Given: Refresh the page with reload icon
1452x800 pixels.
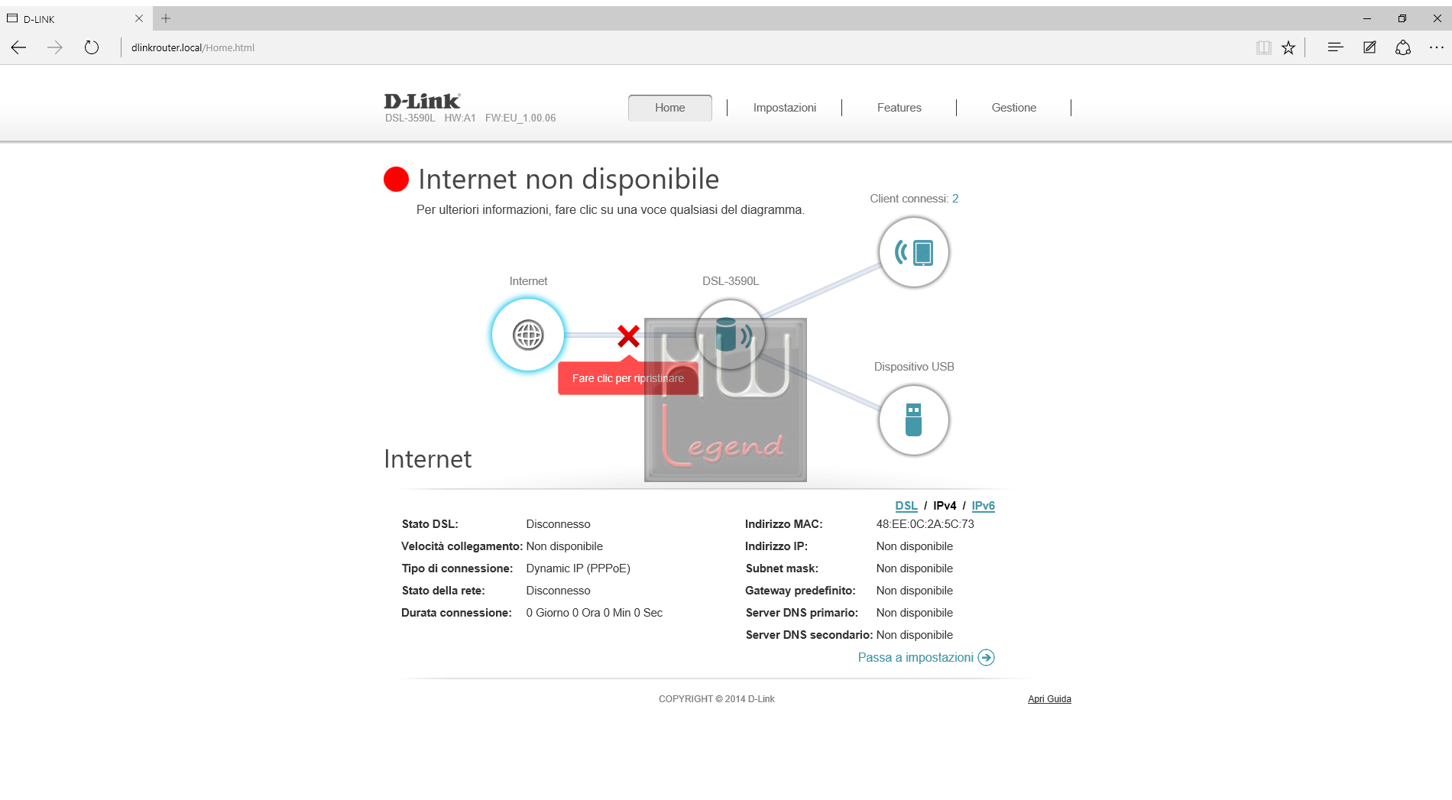Looking at the screenshot, I should click(92, 47).
